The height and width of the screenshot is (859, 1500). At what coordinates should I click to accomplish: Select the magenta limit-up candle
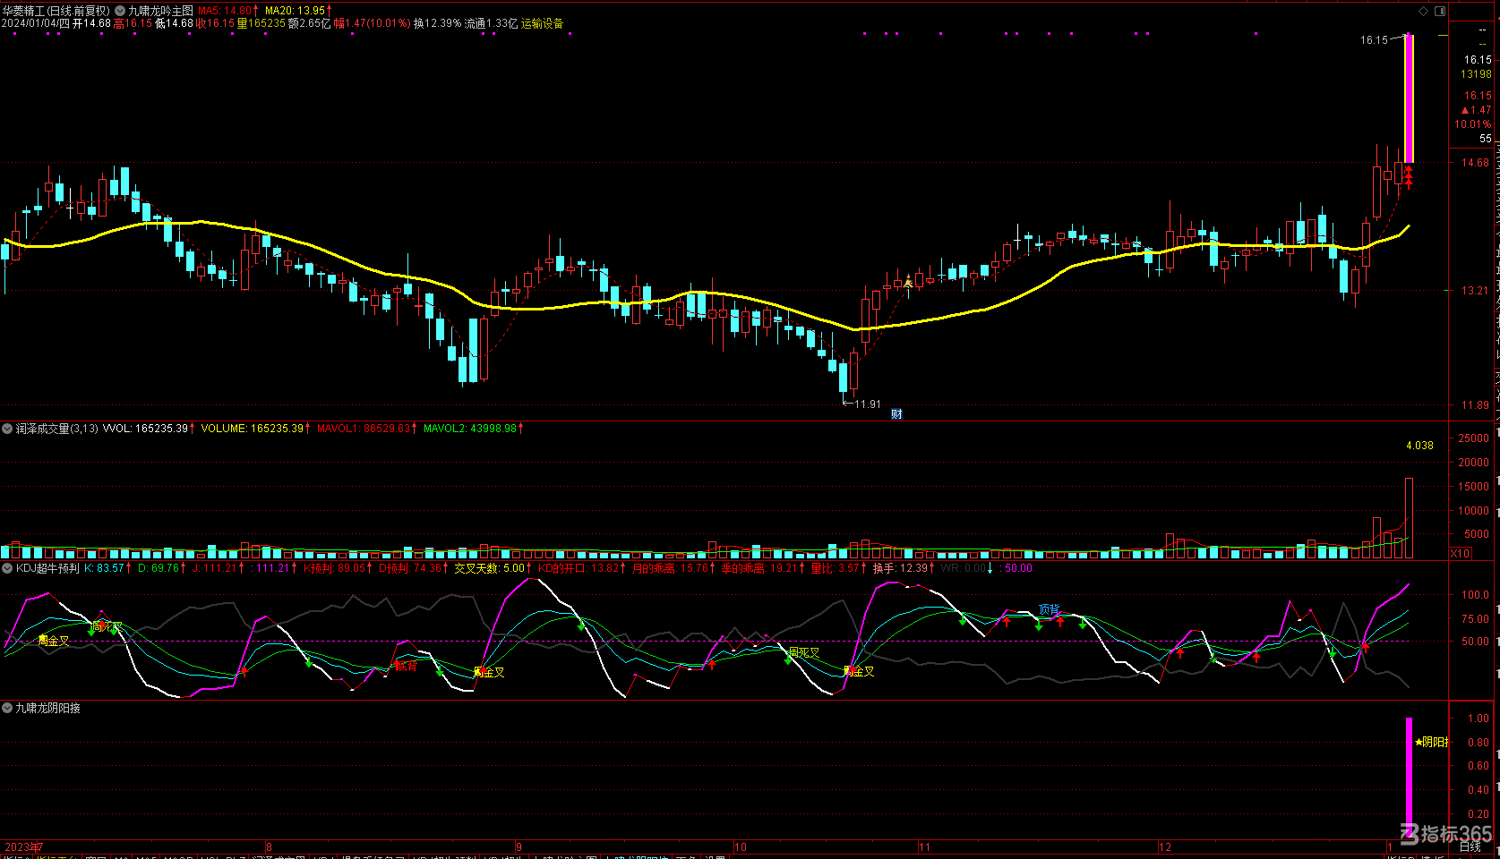coord(1409,98)
